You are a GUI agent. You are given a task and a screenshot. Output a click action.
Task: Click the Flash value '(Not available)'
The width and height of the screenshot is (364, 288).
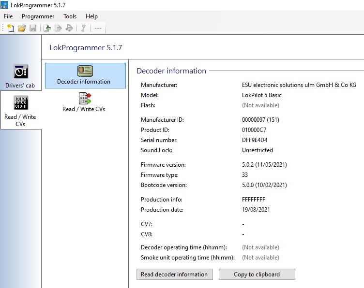tap(260, 105)
